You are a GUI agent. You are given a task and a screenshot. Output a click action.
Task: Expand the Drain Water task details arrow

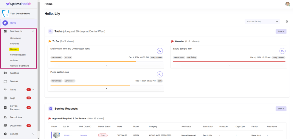pos(107,65)
